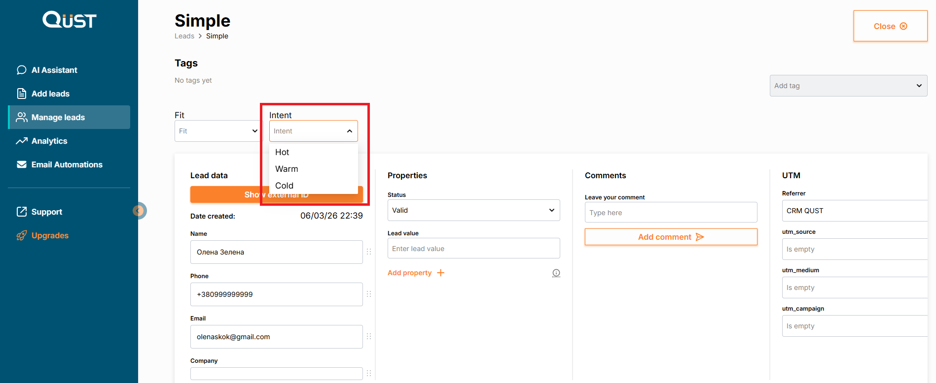Image resolution: width=936 pixels, height=383 pixels.
Task: Go to Add leads page
Action: pos(50,94)
